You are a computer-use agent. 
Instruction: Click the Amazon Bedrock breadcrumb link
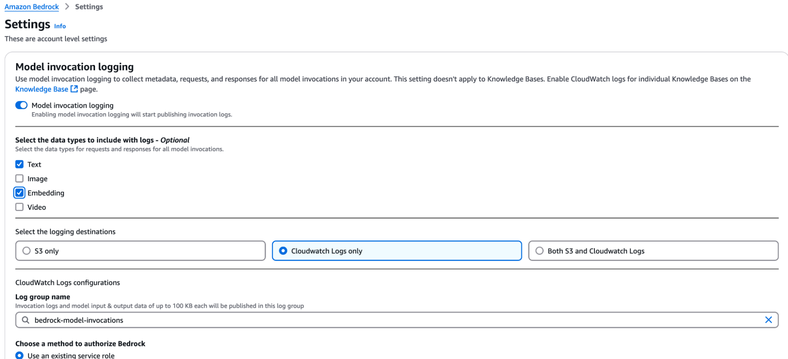(32, 7)
